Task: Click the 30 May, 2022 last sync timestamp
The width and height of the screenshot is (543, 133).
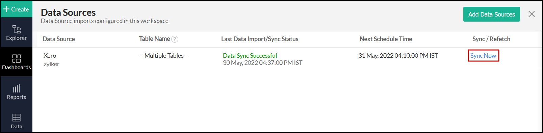Action: pyautogui.click(x=263, y=63)
